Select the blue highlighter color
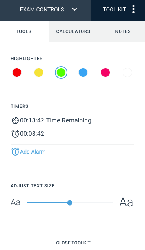 click(x=83, y=72)
